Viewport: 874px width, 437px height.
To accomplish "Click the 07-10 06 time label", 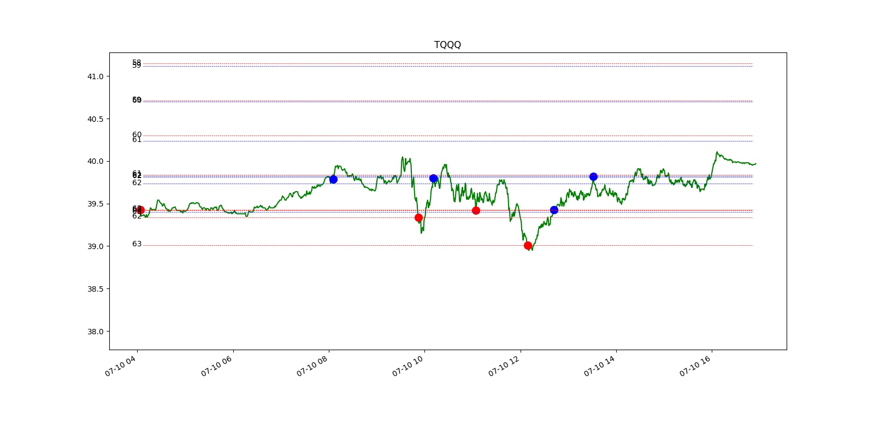I will [x=216, y=366].
